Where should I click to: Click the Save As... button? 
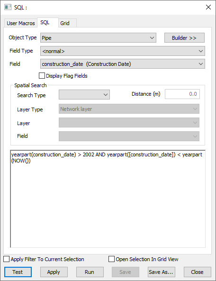[162, 272]
